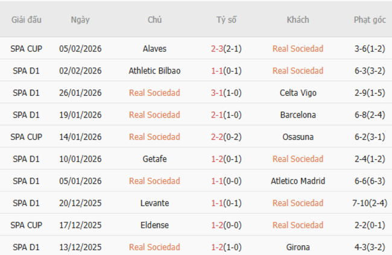
Task: Select the Girona away team
Action: [x=298, y=247]
